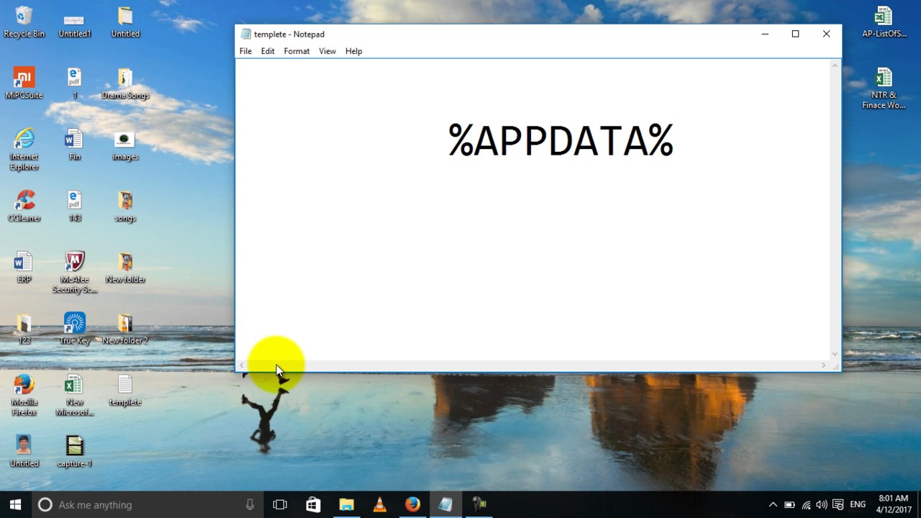The image size is (921, 518).
Task: Select the Drama Songs folder icon
Action: pos(125,83)
